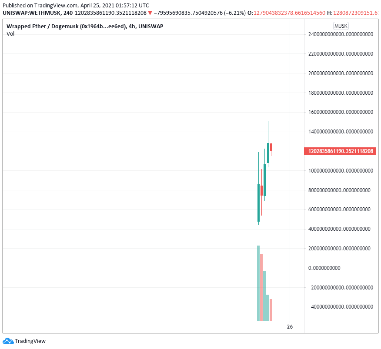Click price axis label 1600000000000.0000000000
This screenshot has width=381, height=349.
tap(341, 112)
